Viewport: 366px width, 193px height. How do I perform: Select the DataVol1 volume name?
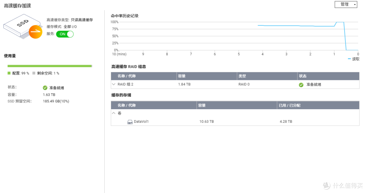[x=141, y=121]
